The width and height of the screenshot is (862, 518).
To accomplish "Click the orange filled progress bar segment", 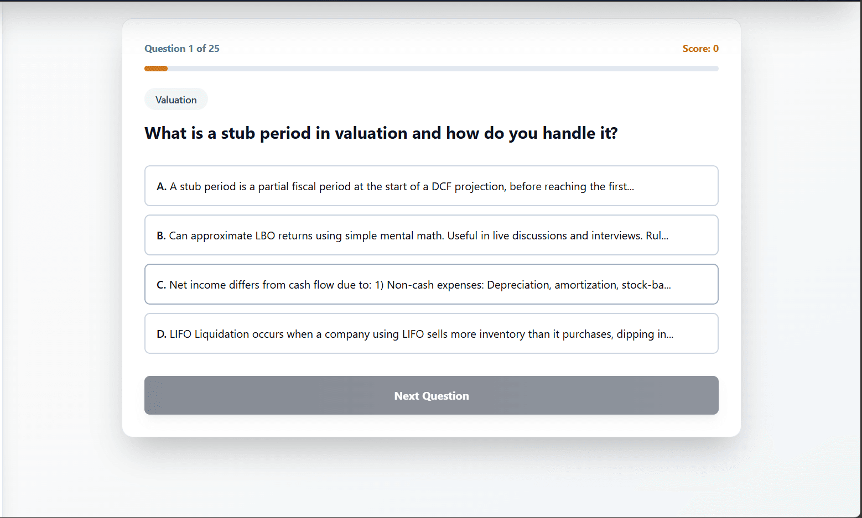I will [x=156, y=69].
